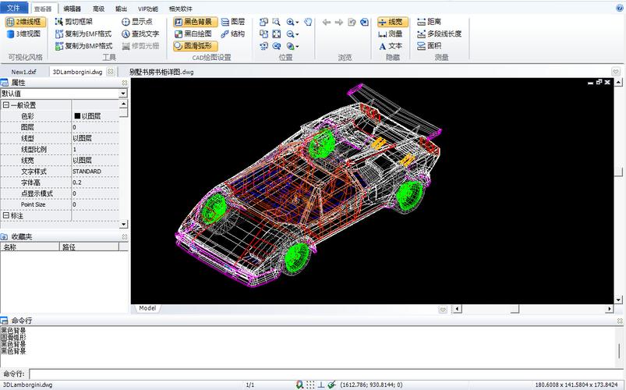Click the layout list chevron beside Model tab
The width and height of the screenshot is (626, 390).
point(442,310)
